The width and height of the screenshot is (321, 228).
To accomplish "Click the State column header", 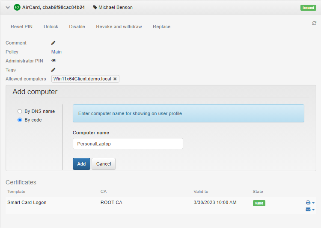I will pyautogui.click(x=258, y=192).
